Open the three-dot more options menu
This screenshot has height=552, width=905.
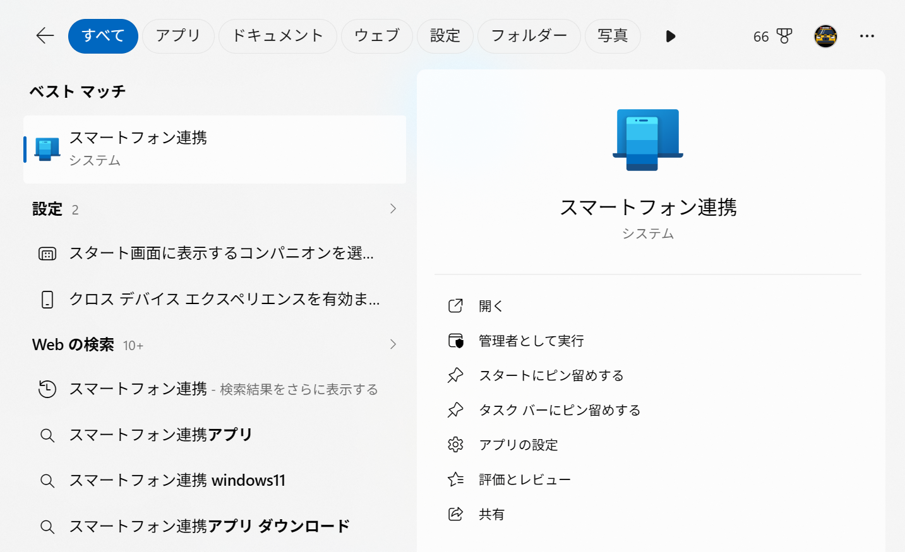point(867,36)
